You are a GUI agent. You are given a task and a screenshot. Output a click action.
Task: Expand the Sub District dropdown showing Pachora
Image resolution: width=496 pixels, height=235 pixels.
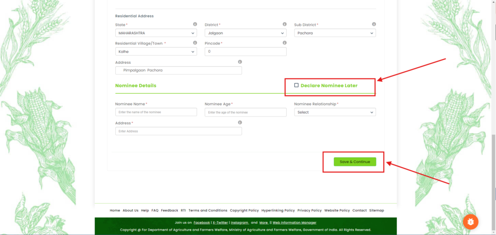click(x=335, y=33)
